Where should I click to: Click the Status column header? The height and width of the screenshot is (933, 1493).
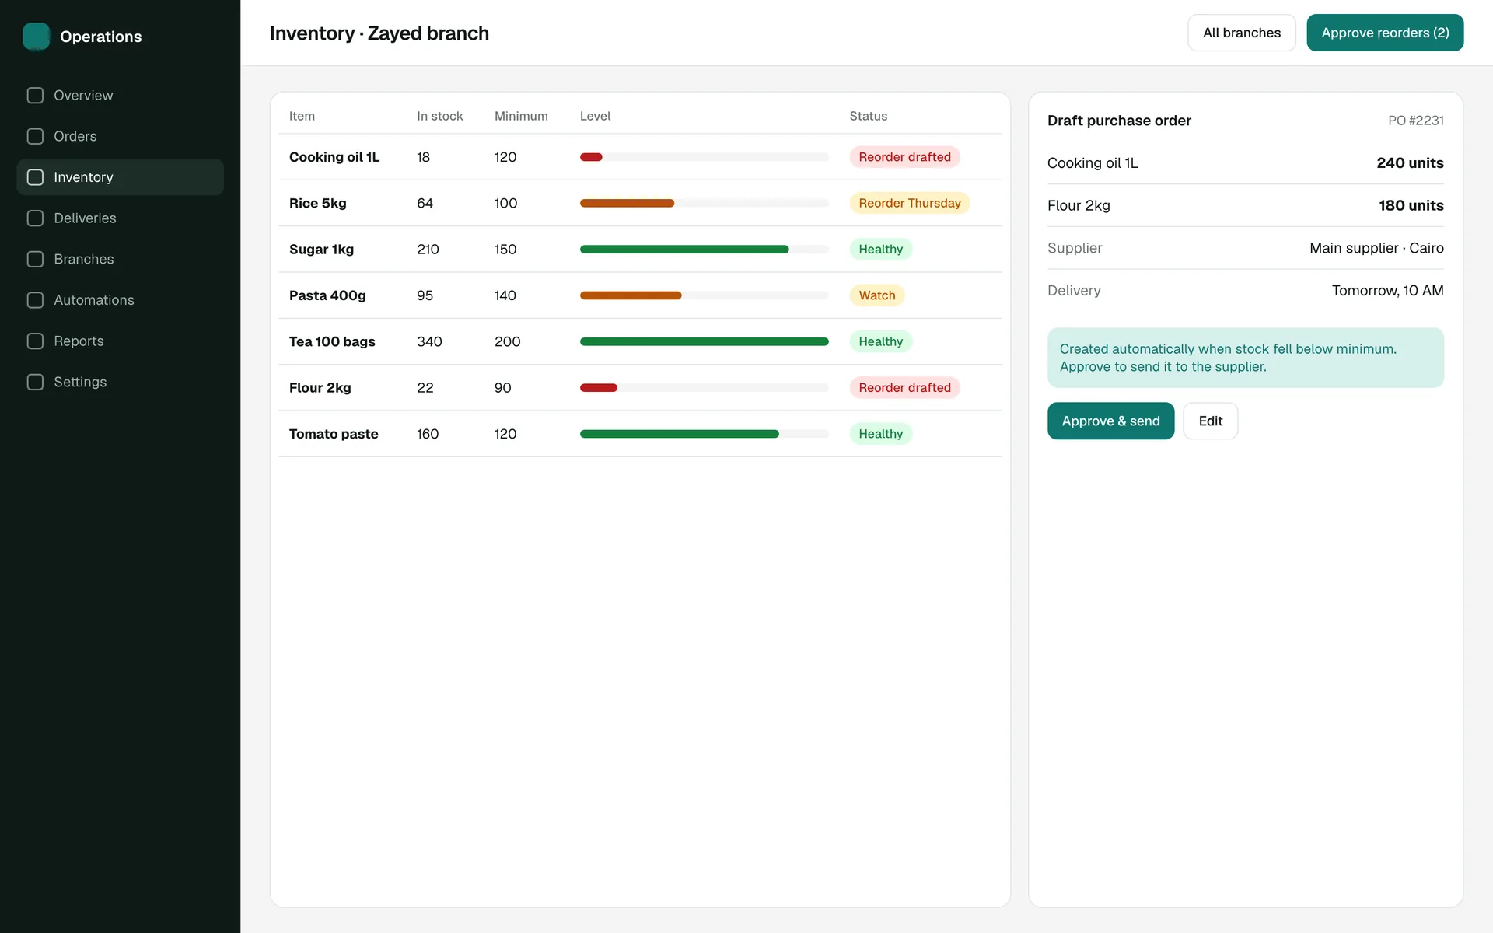[x=868, y=116]
